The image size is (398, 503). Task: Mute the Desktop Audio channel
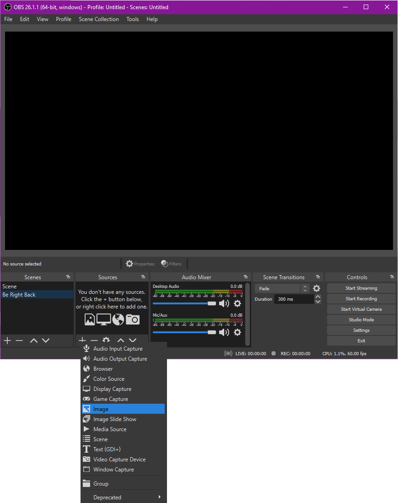click(224, 303)
